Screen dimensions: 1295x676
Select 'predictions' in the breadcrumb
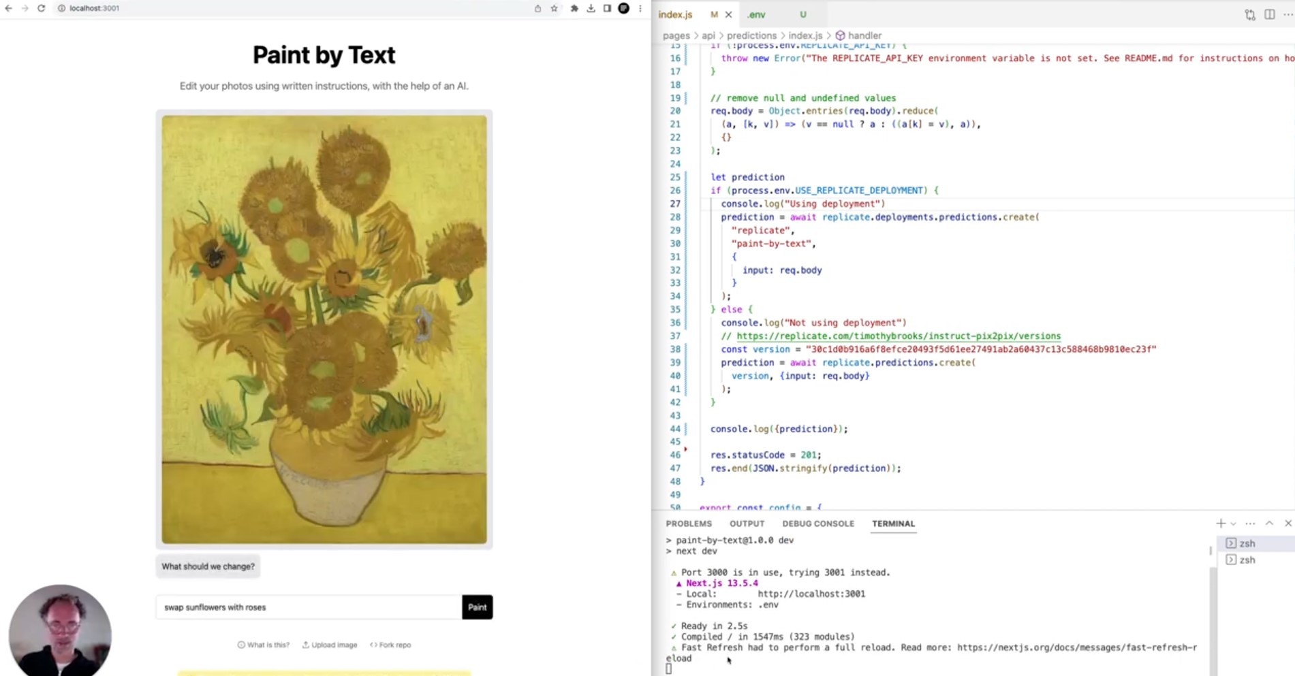(x=751, y=35)
